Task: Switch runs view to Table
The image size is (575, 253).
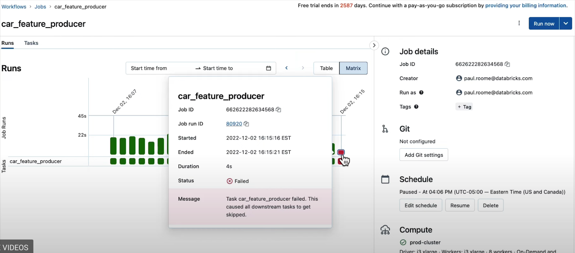Action: pyautogui.click(x=326, y=68)
